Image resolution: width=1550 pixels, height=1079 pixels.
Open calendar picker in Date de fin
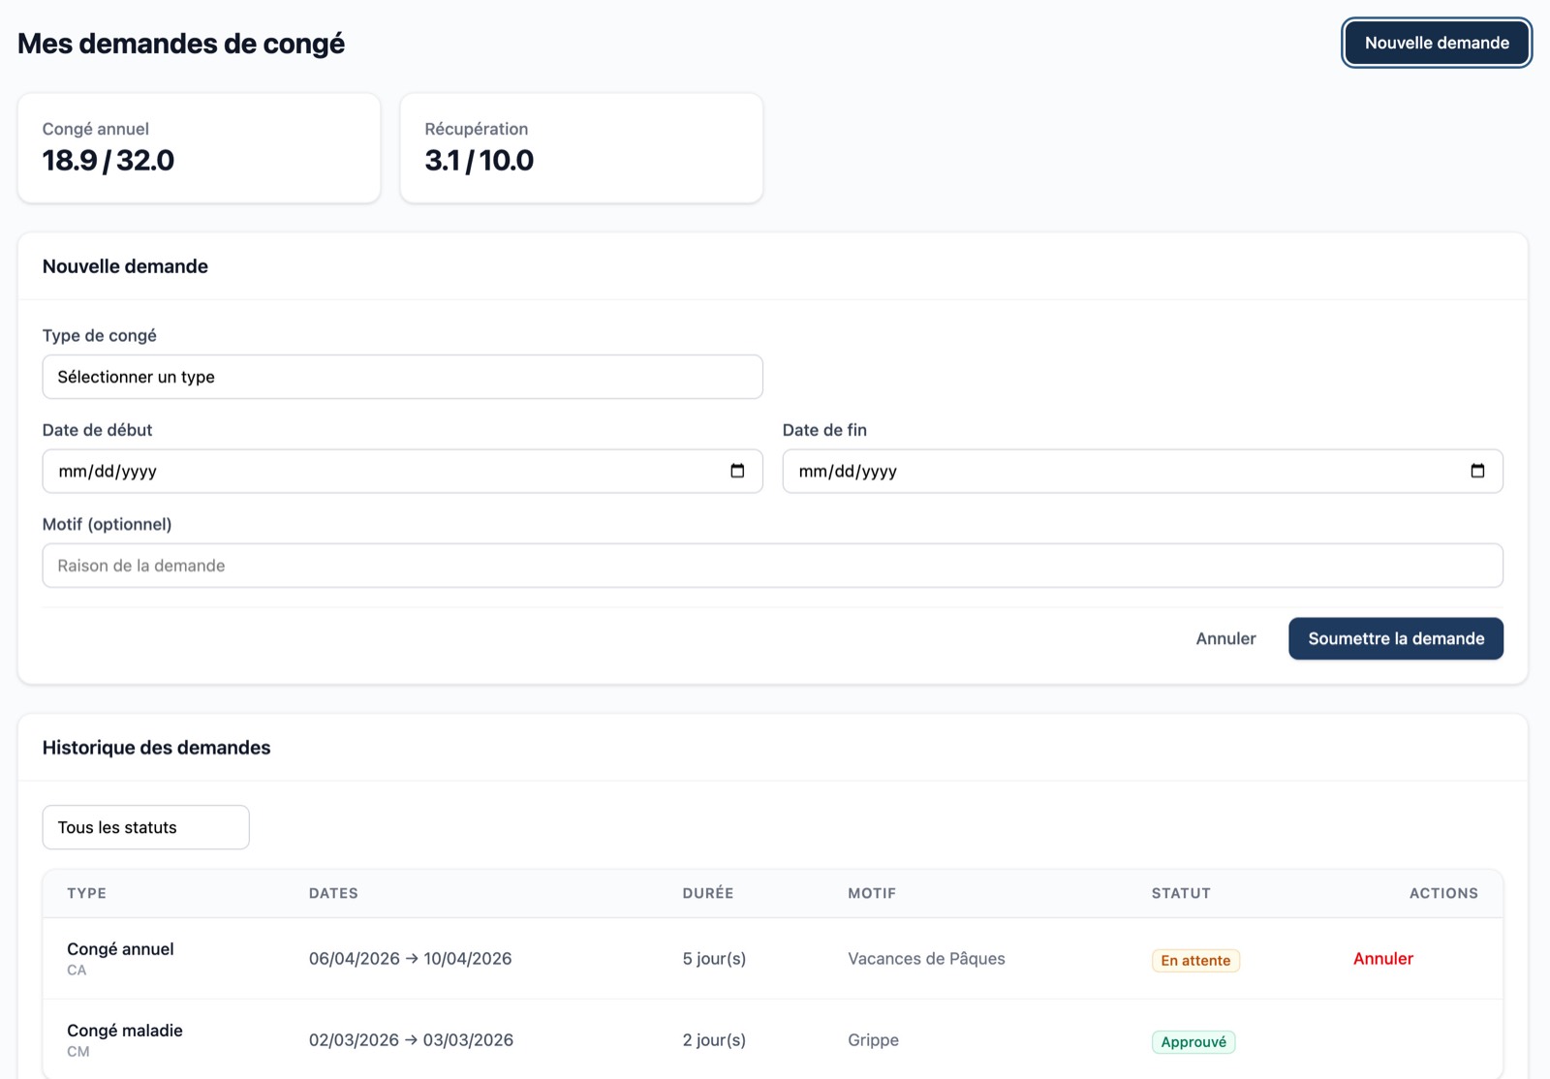[1477, 471]
